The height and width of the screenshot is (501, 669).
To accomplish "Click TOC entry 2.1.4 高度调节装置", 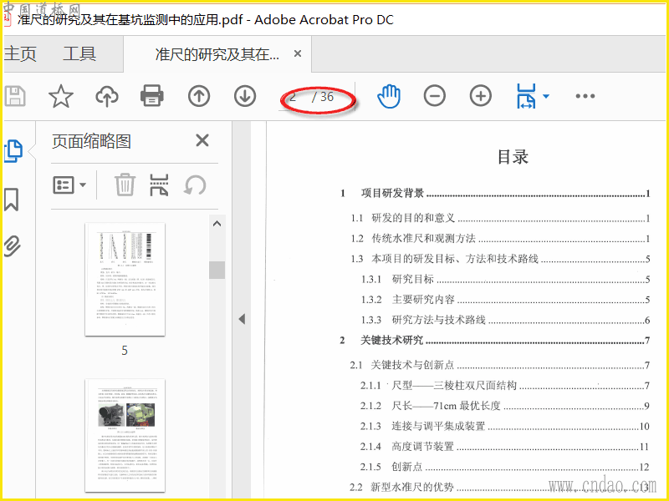I will [x=505, y=447].
